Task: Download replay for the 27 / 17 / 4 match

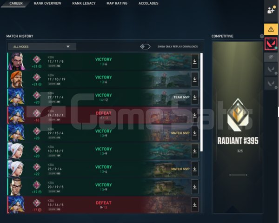Action: [195, 97]
